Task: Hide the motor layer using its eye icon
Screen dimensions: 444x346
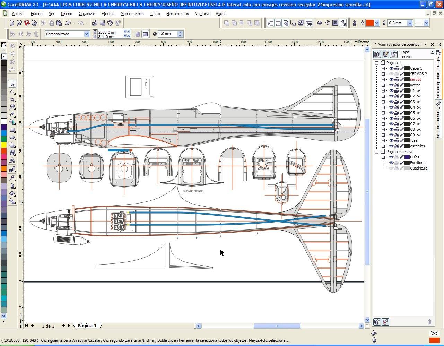Action: click(391, 85)
